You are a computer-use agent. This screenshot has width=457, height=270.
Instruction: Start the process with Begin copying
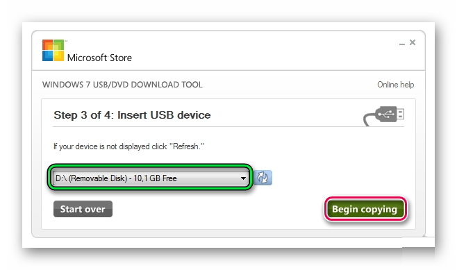365,209
